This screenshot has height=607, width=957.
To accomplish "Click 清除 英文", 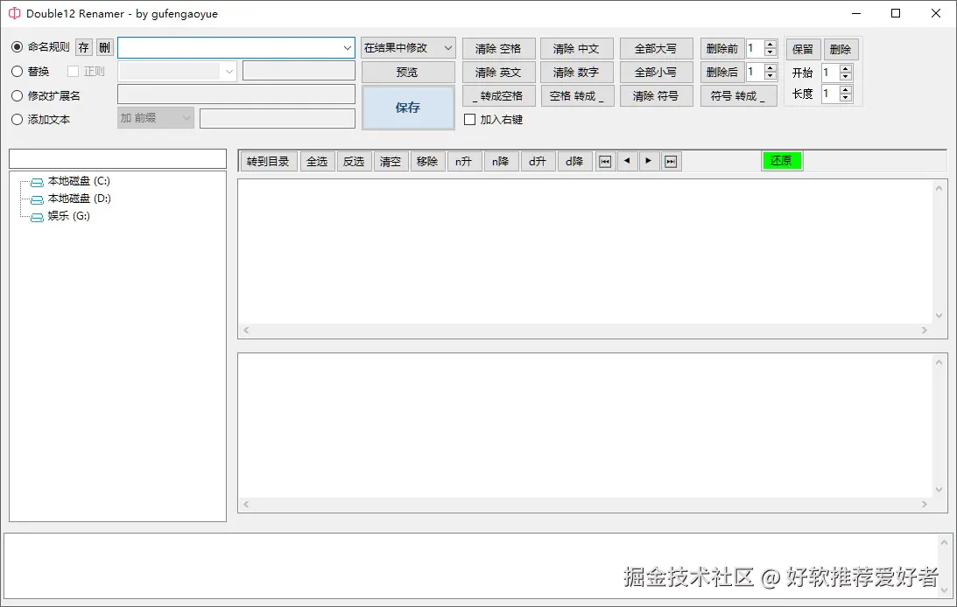I will coord(499,72).
